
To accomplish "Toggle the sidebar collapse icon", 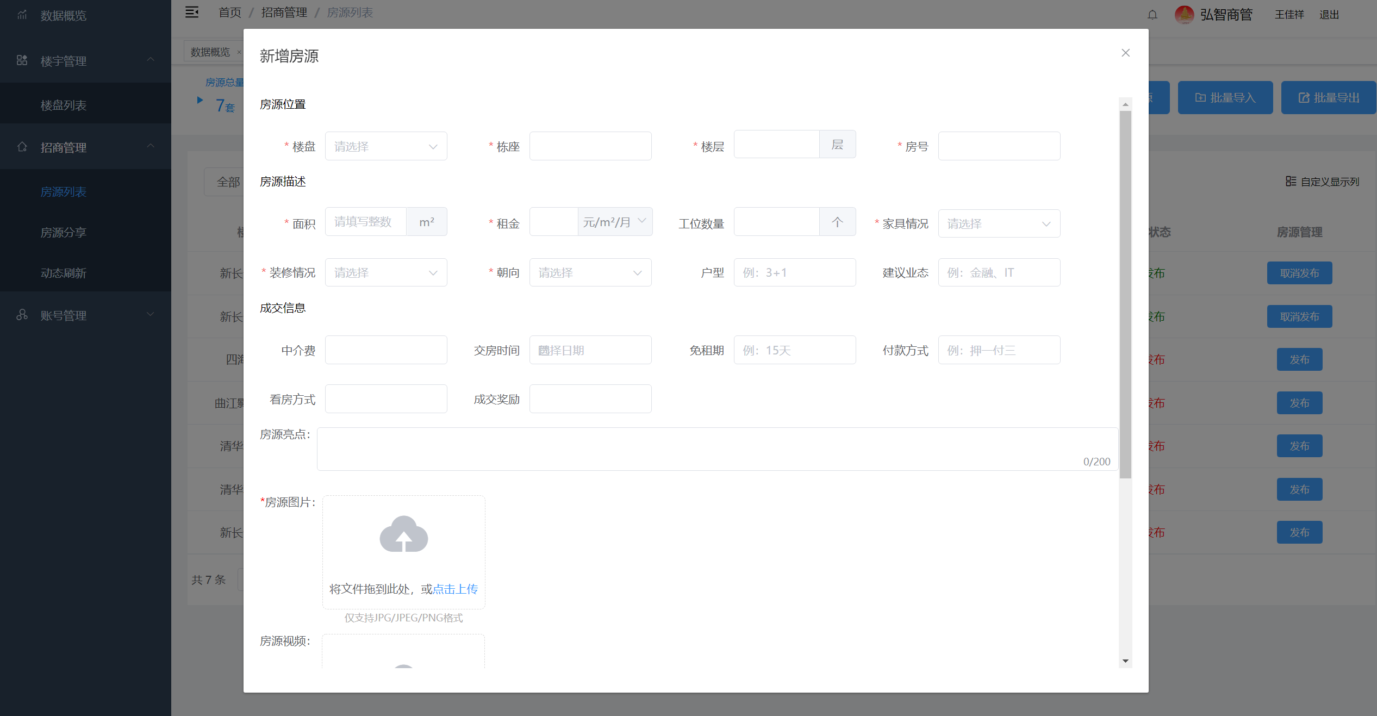I will tap(192, 13).
